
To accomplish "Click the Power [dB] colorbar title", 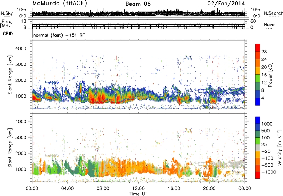I will 270,75.
